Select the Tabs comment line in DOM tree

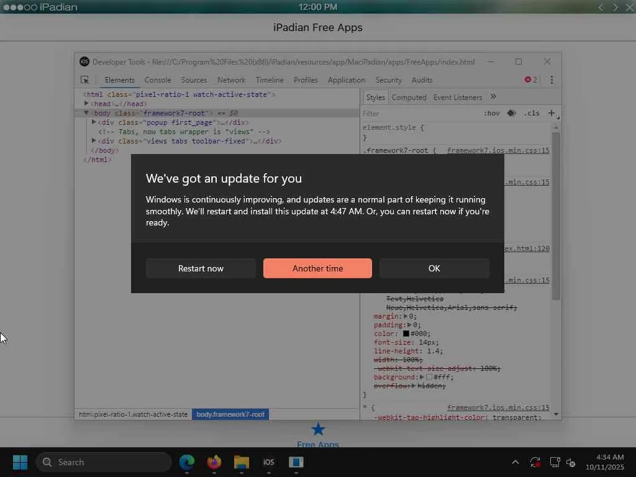(x=184, y=132)
